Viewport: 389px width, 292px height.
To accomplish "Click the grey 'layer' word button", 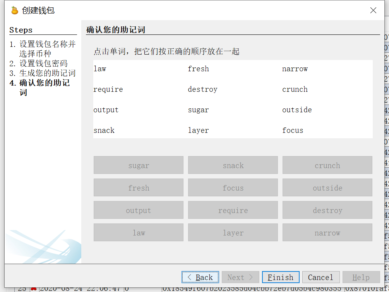I will (233, 232).
